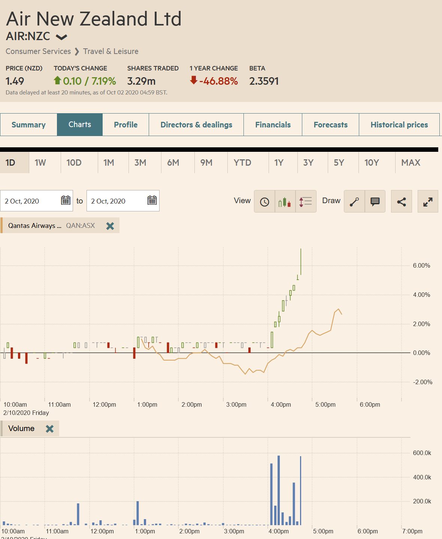Remove Qantas Airways comparison
This screenshot has width=442, height=539.
110,226
